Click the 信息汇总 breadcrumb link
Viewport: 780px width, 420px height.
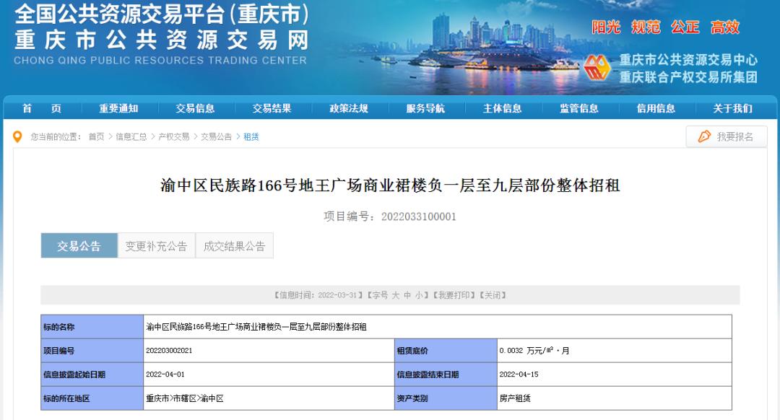[x=131, y=136]
